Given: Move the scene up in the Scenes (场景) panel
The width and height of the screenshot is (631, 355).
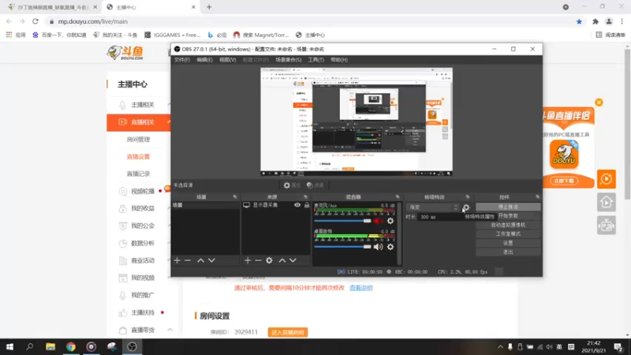Looking at the screenshot, I should click(200, 260).
